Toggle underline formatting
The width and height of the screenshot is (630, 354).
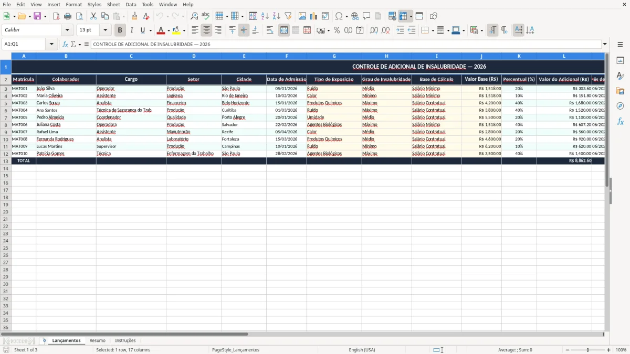point(142,30)
